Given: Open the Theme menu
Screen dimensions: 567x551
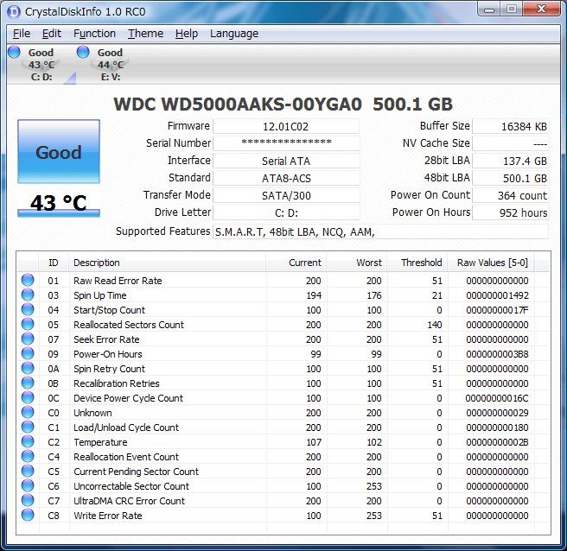Looking at the screenshot, I should tap(146, 34).
